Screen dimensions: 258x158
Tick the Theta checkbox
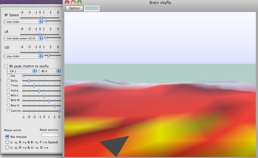8,85
